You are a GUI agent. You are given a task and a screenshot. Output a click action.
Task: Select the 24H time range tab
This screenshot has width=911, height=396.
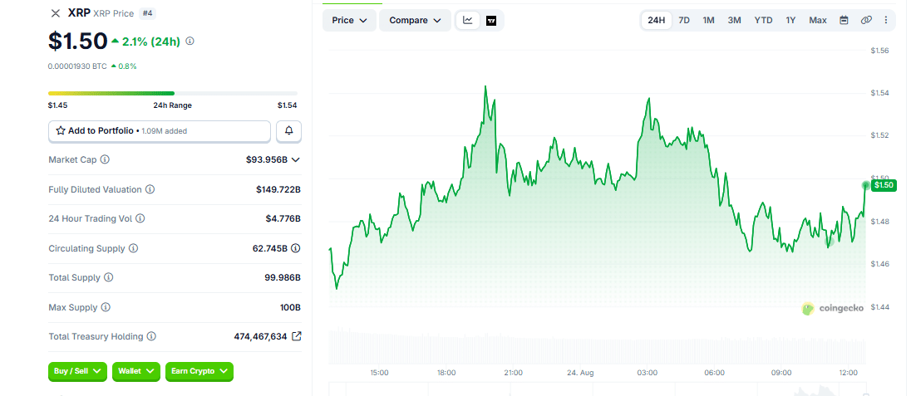pos(657,20)
